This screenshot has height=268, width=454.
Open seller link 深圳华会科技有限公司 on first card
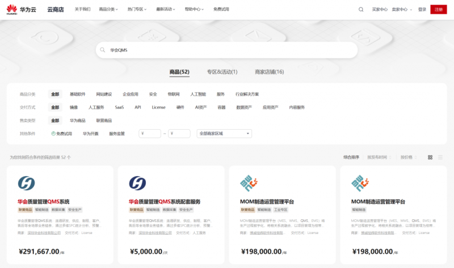44,233
